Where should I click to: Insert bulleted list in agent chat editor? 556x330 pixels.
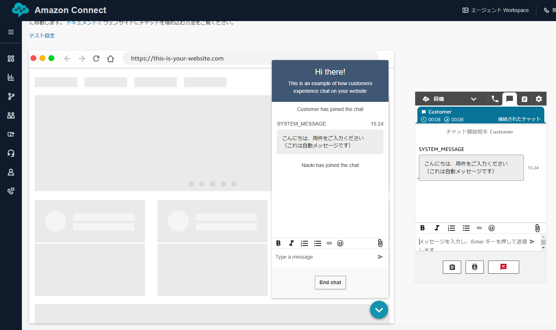click(x=466, y=228)
